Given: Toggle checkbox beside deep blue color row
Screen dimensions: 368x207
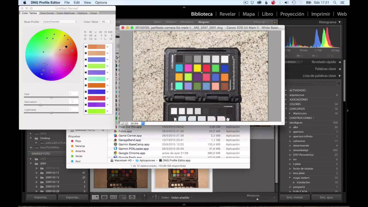Looking at the screenshot, I should click(x=86, y=92).
